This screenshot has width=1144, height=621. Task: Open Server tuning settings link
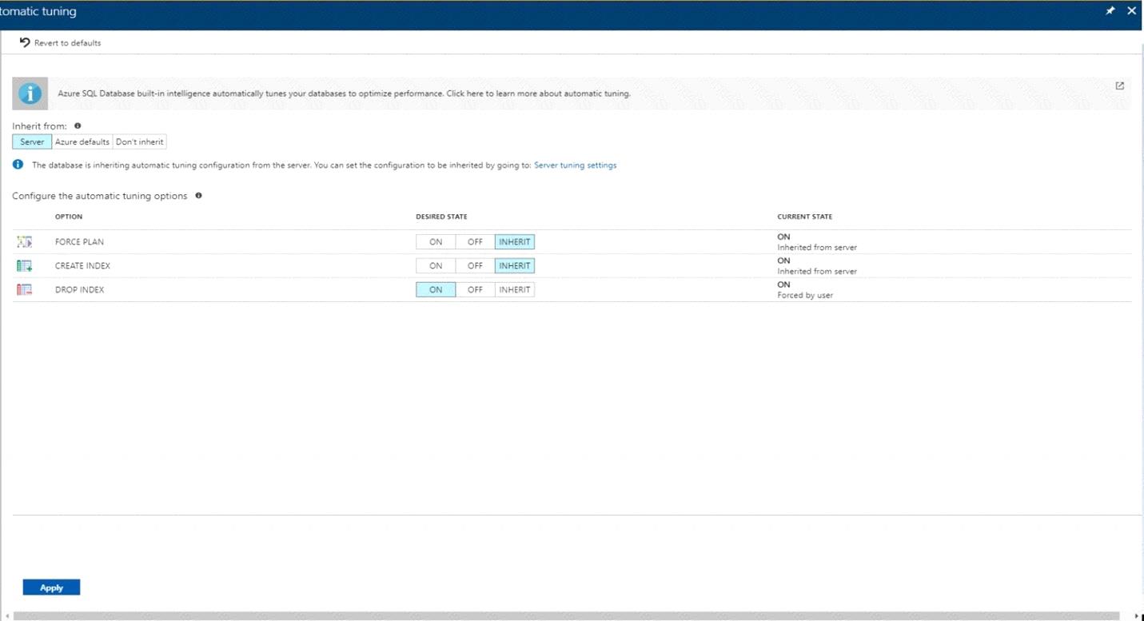pyautogui.click(x=575, y=165)
